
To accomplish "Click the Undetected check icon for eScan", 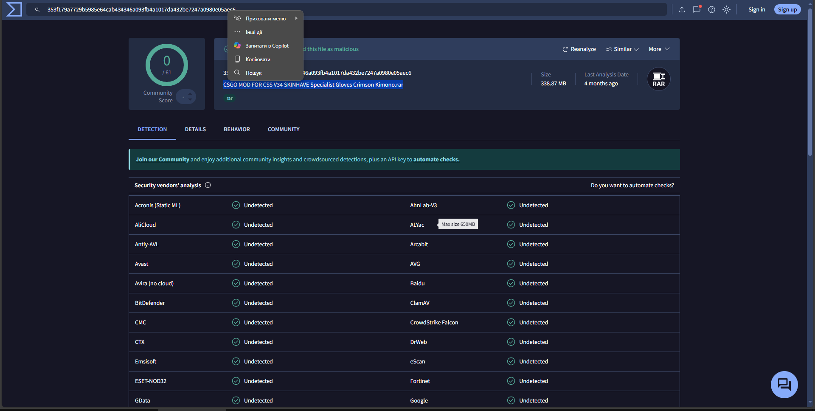I will [x=511, y=361].
